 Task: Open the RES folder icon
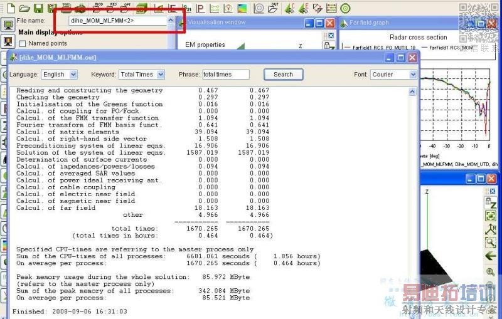point(111,8)
